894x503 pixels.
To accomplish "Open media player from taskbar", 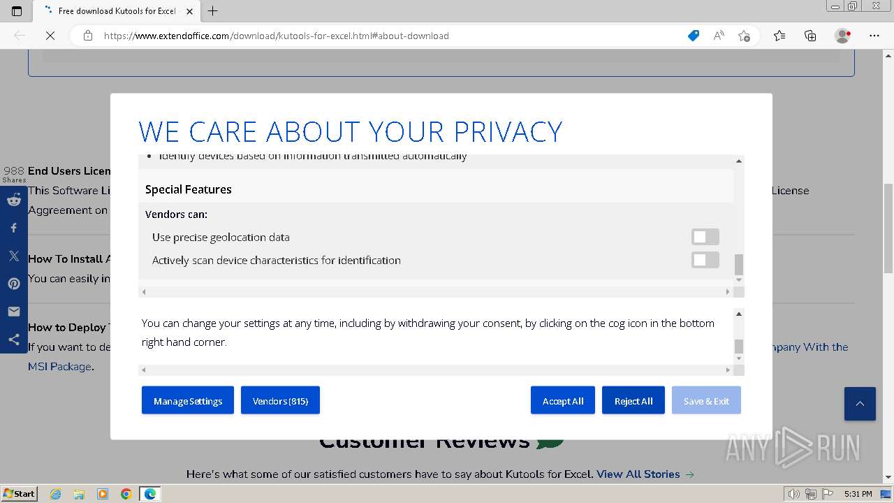I will click(x=103, y=494).
